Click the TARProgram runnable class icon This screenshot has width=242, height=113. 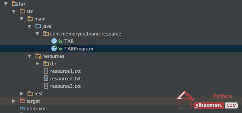(54, 49)
